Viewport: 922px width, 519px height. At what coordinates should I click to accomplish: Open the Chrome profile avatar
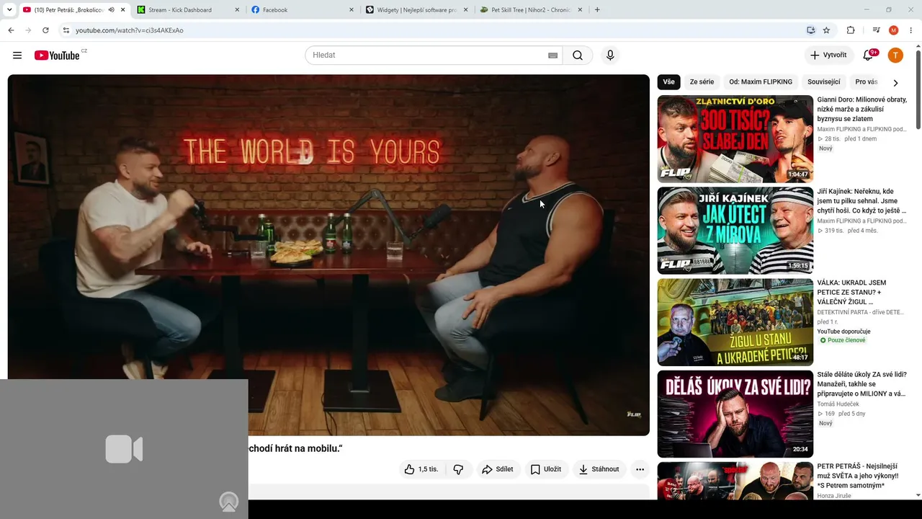(x=894, y=30)
